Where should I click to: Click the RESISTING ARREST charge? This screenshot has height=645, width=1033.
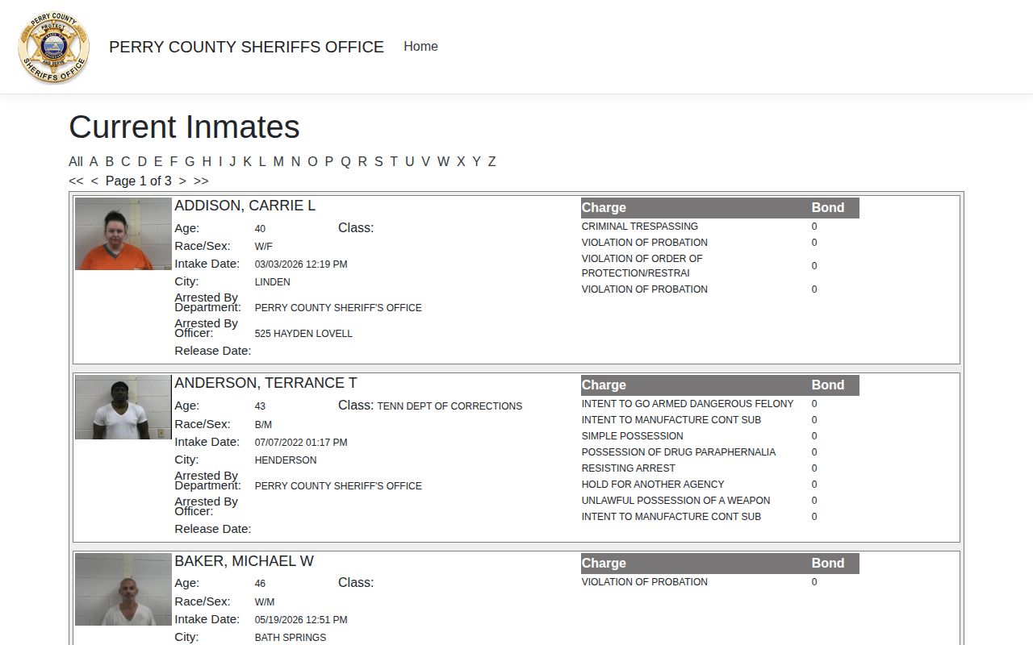click(x=629, y=468)
